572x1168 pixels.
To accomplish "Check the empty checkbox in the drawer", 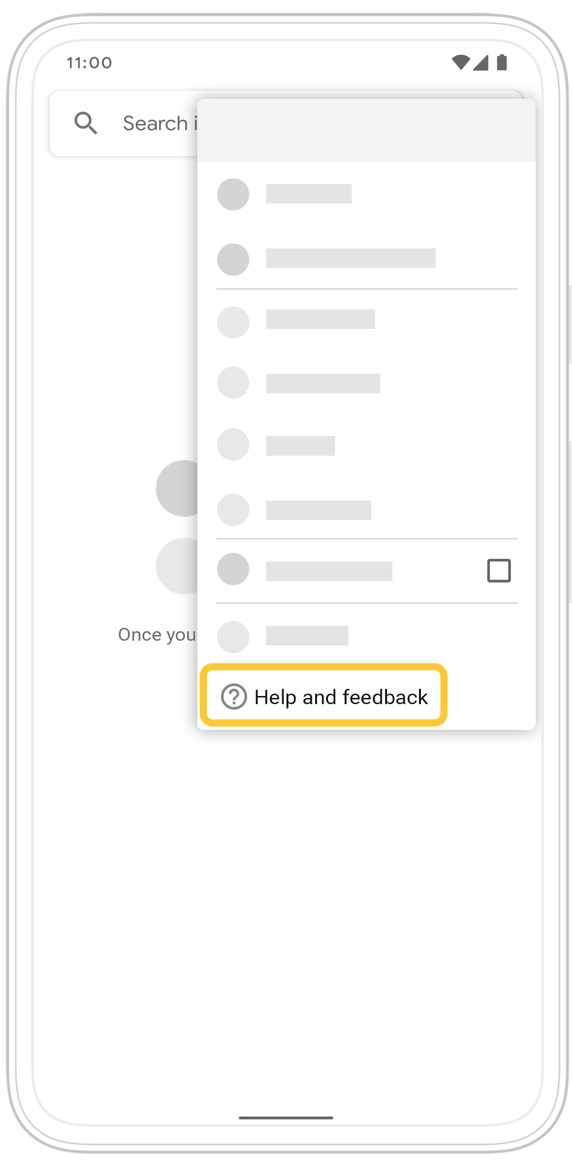I will coord(499,571).
